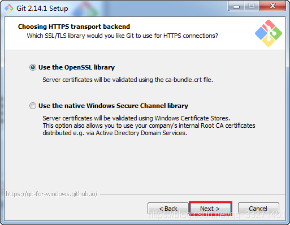Cancel the Git installation
Viewport: 290px width, 225px height.
258,209
